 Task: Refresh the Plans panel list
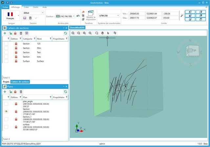[66, 92]
